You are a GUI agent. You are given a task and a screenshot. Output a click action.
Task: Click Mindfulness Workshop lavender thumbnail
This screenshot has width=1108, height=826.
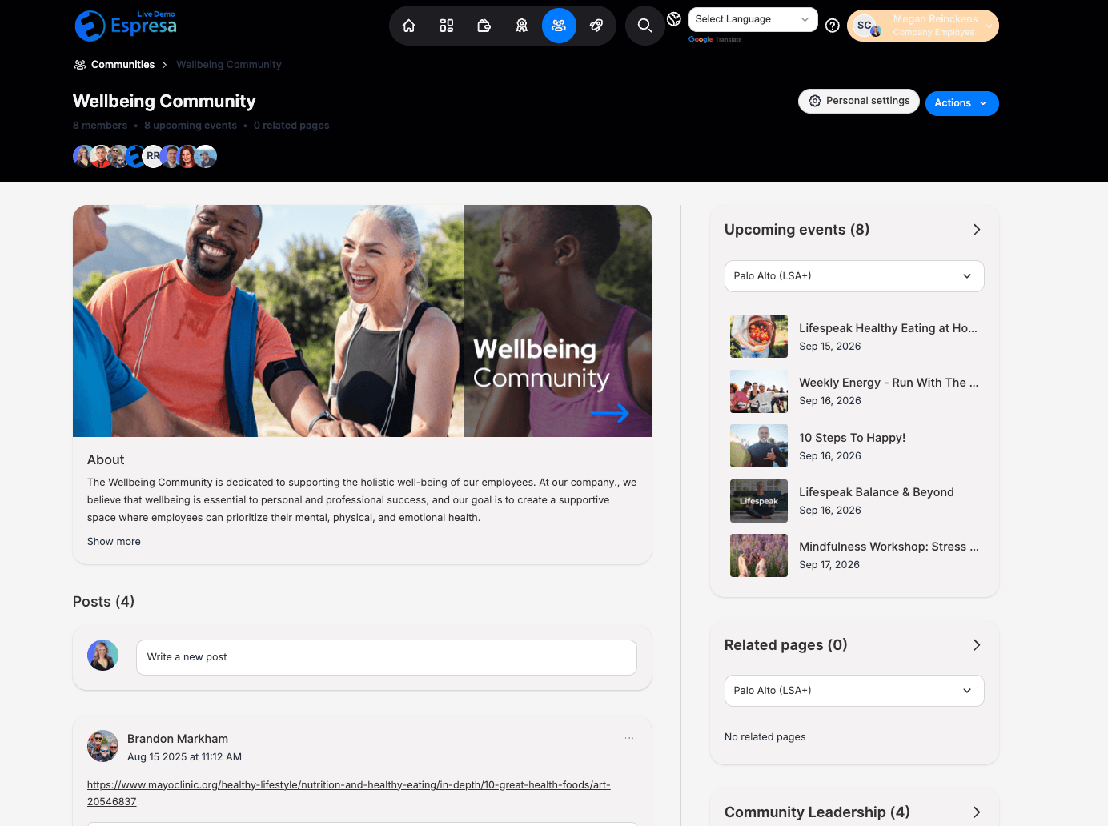click(x=759, y=555)
